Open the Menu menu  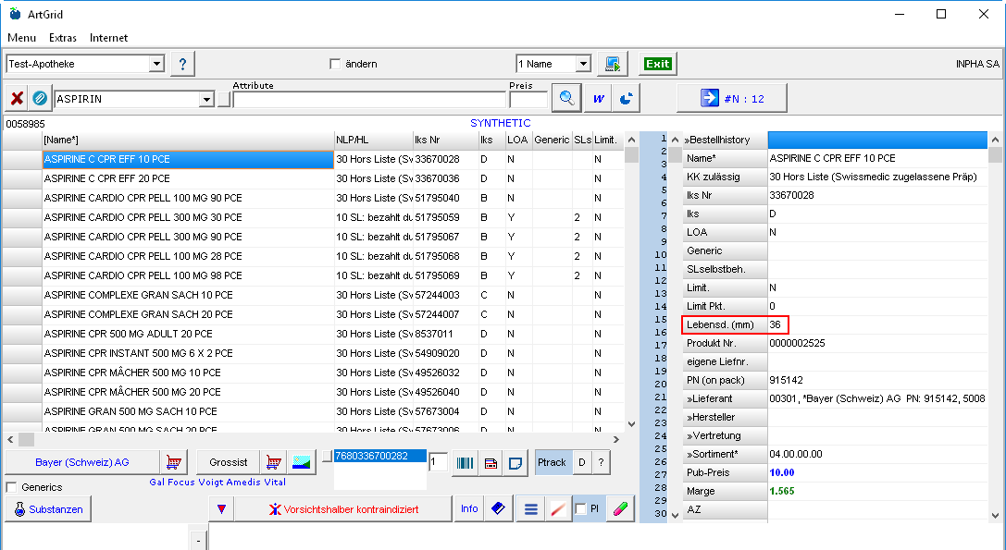[x=22, y=38]
